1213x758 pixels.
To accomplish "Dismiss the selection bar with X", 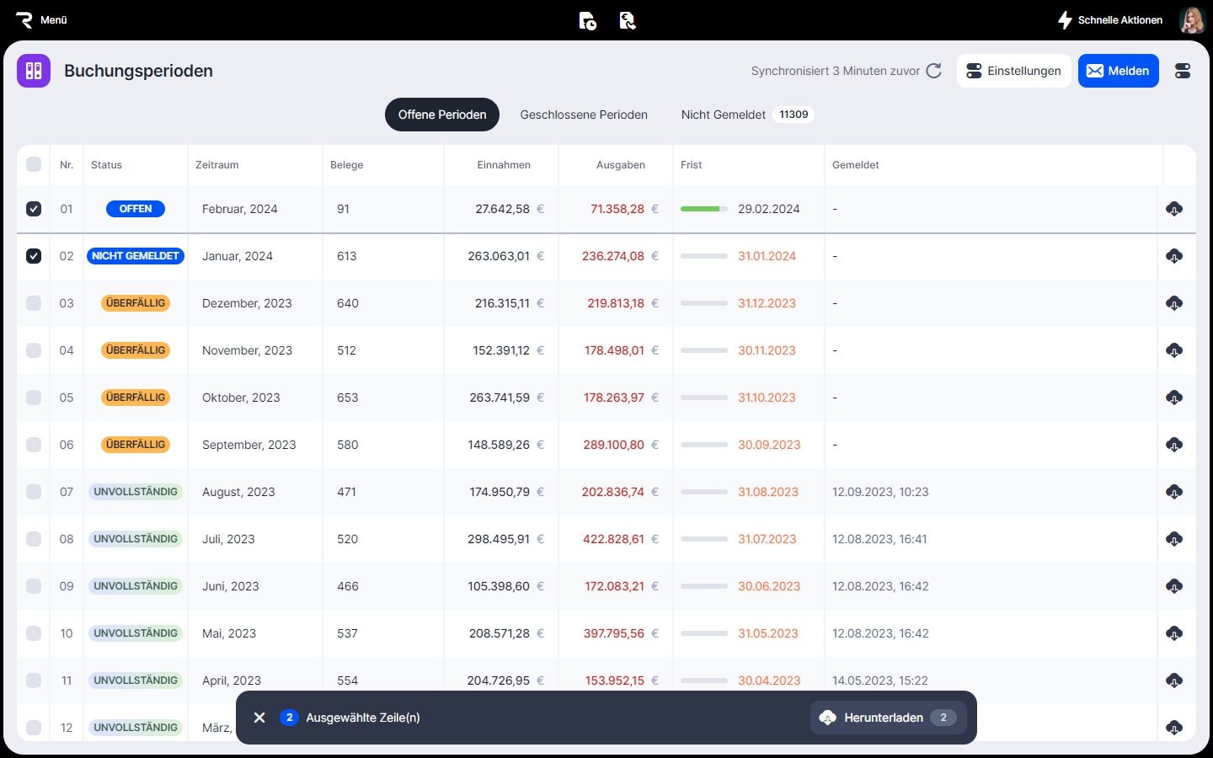I will [259, 718].
